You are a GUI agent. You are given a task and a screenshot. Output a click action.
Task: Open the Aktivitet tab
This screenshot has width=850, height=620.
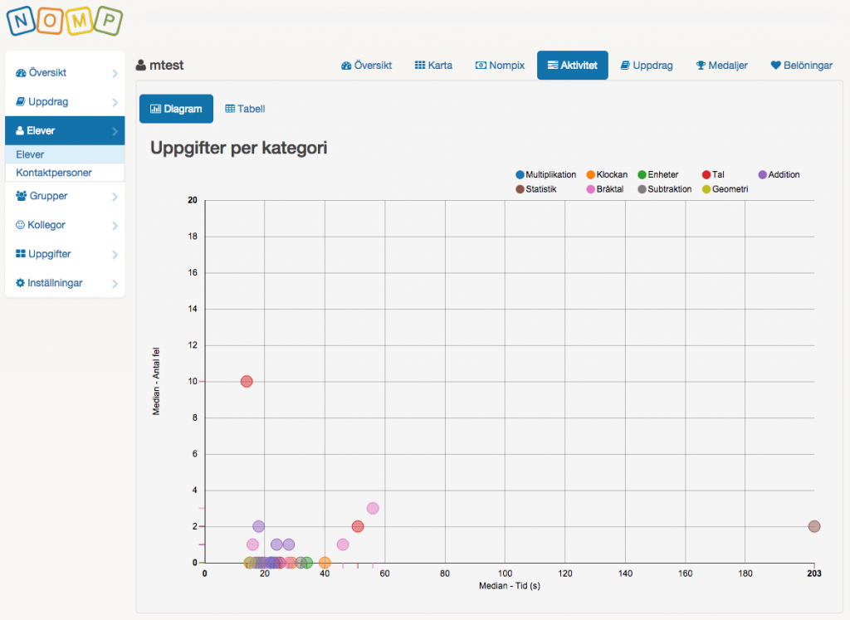572,66
